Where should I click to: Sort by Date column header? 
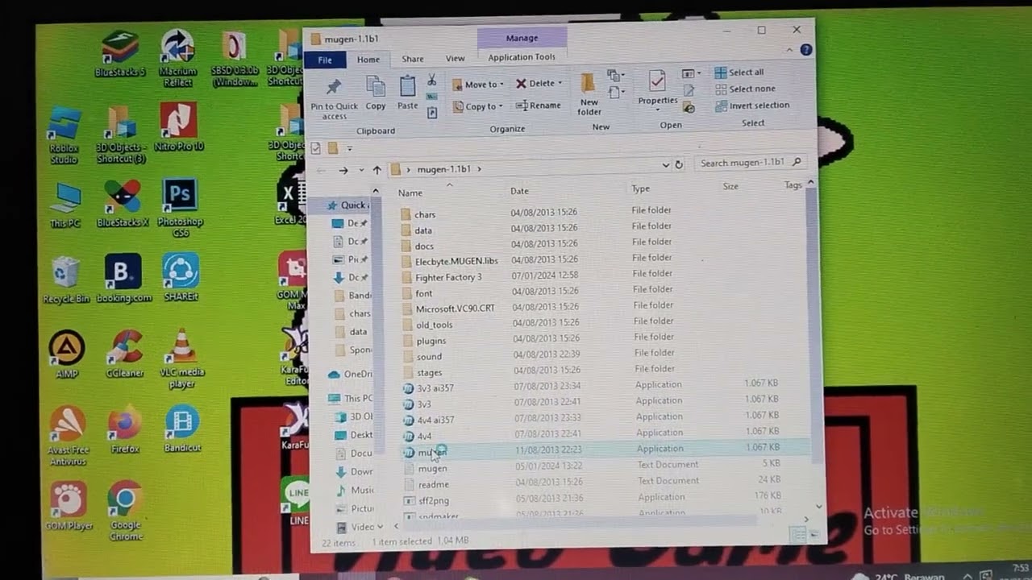[x=519, y=191]
